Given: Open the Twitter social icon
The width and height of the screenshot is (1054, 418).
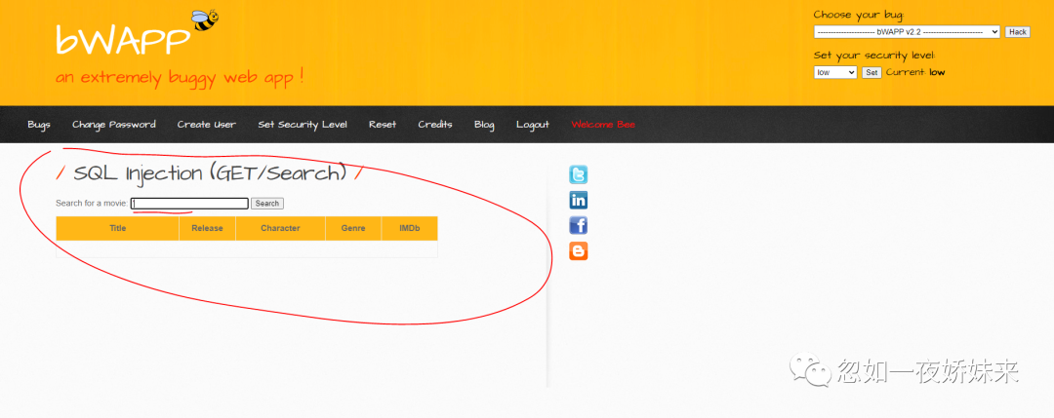Looking at the screenshot, I should point(578,175).
